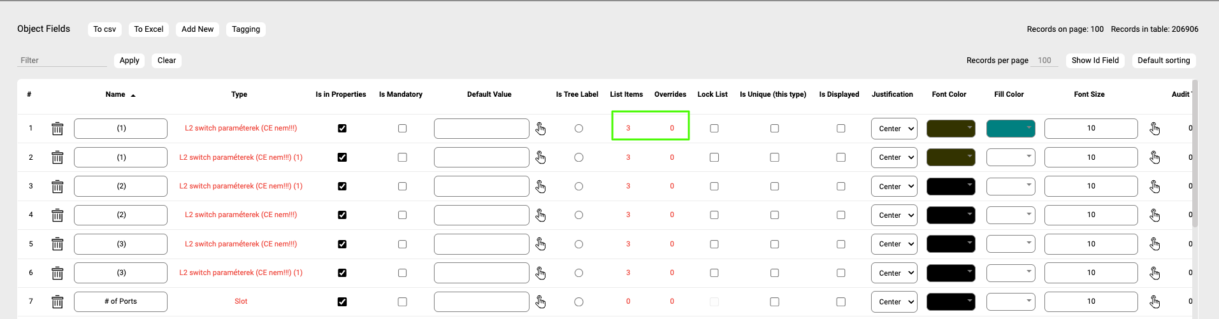Click the hand pointer icon beside row 3 Default Value
The width and height of the screenshot is (1219, 319).
[x=540, y=187]
